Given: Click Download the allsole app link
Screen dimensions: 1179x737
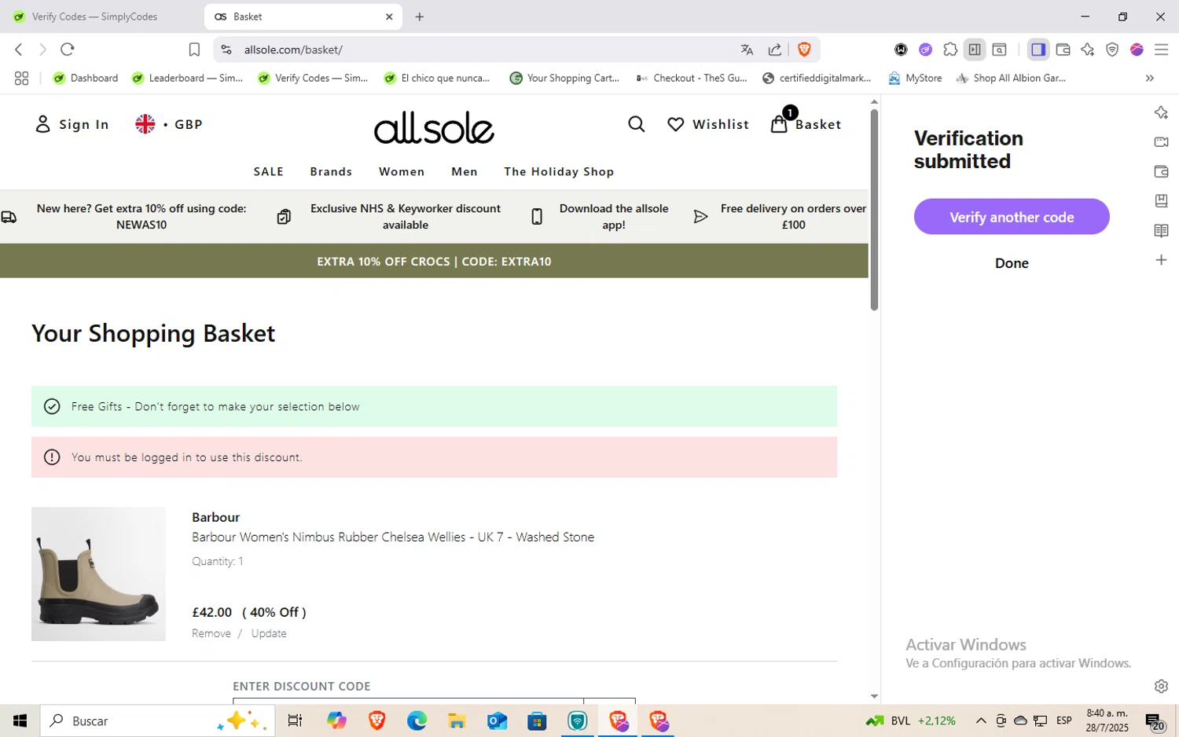Looking at the screenshot, I should pos(614,216).
